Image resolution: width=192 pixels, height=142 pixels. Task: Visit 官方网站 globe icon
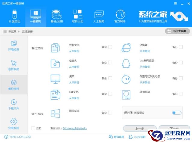120,14
